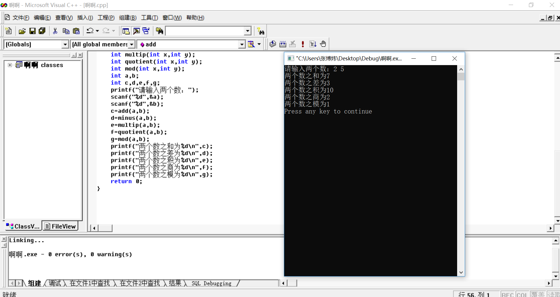This screenshot has height=297, width=560.
Task: Create a new text file from toolbar
Action: tap(8, 31)
